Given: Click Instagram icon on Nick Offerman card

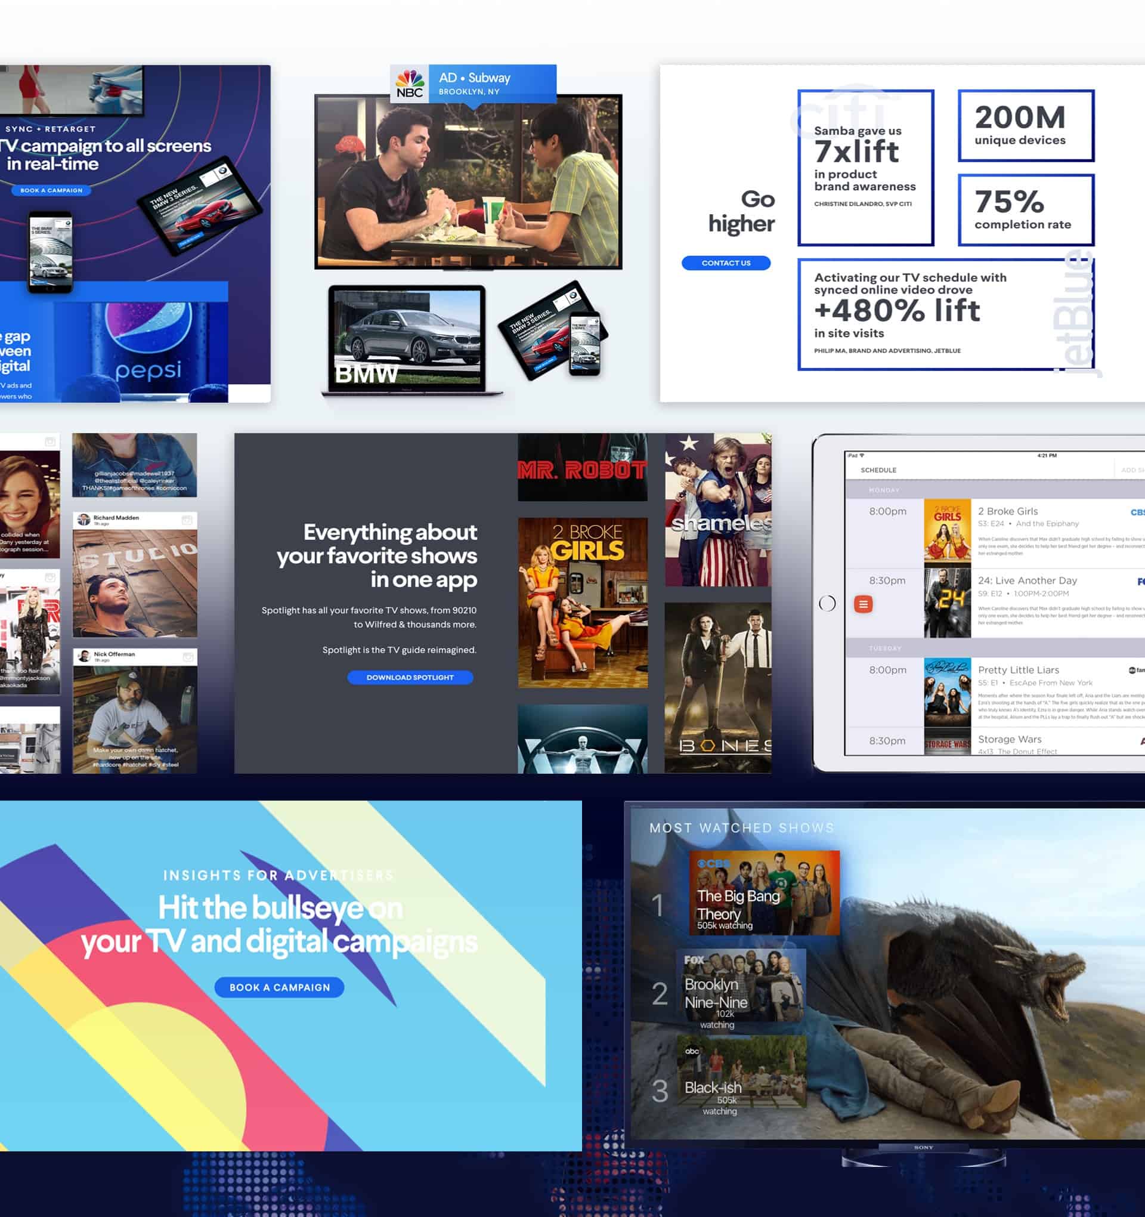Looking at the screenshot, I should point(188,656).
